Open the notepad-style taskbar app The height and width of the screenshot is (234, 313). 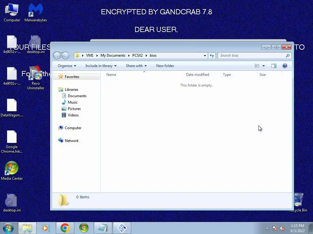click(x=103, y=228)
